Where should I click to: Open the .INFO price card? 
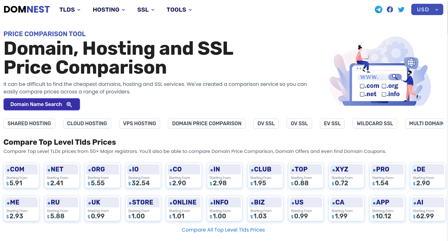click(x=224, y=209)
